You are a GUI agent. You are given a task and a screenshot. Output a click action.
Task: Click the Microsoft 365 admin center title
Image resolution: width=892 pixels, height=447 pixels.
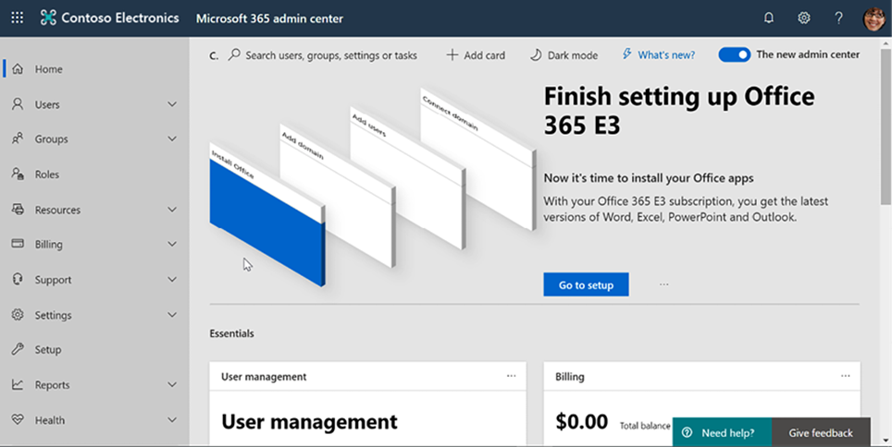(269, 18)
